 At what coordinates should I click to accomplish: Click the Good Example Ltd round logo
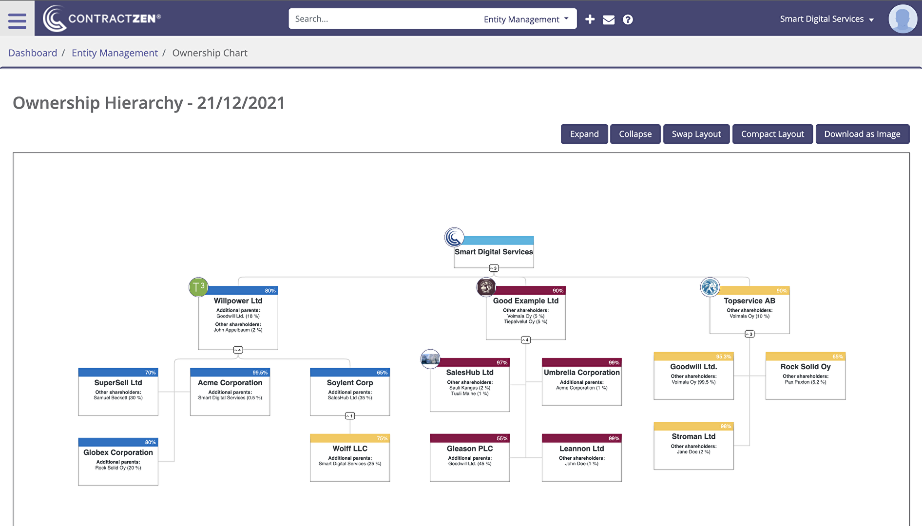point(486,287)
